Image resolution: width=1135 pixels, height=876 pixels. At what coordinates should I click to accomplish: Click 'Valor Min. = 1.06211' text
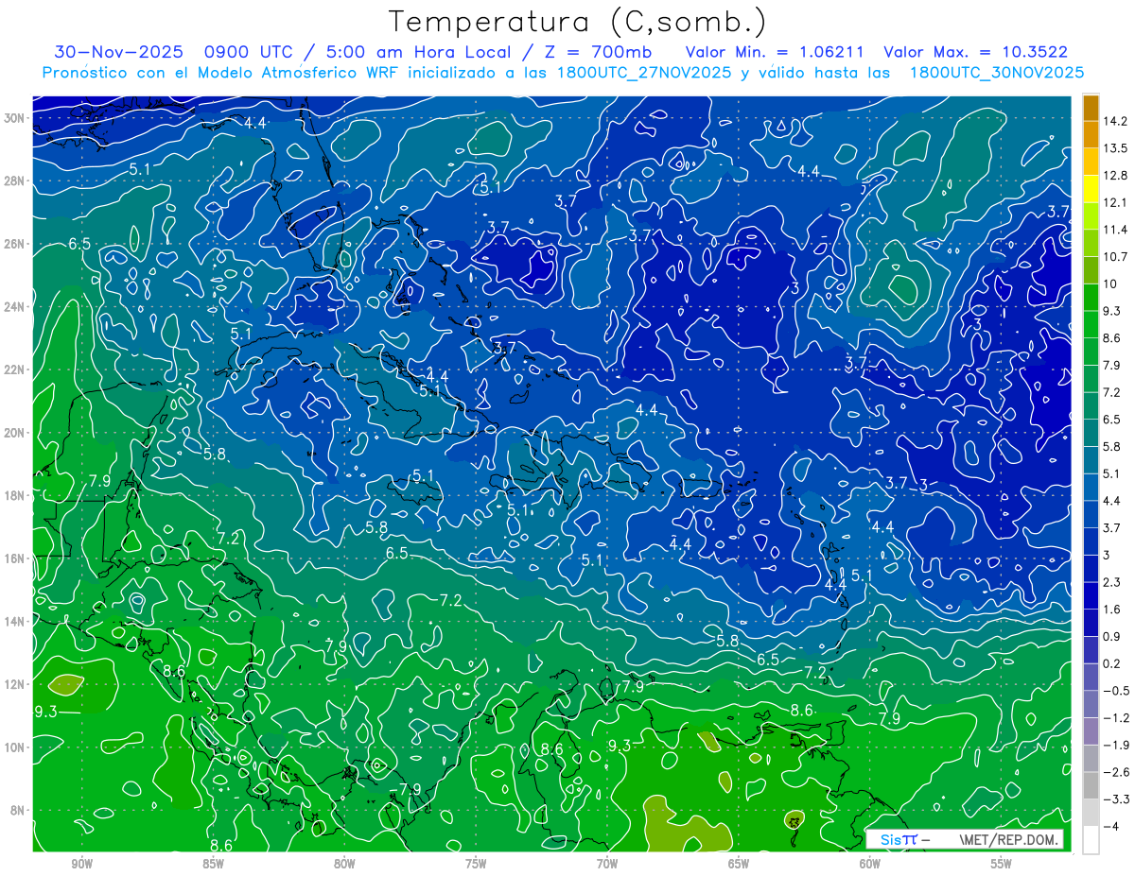click(775, 52)
